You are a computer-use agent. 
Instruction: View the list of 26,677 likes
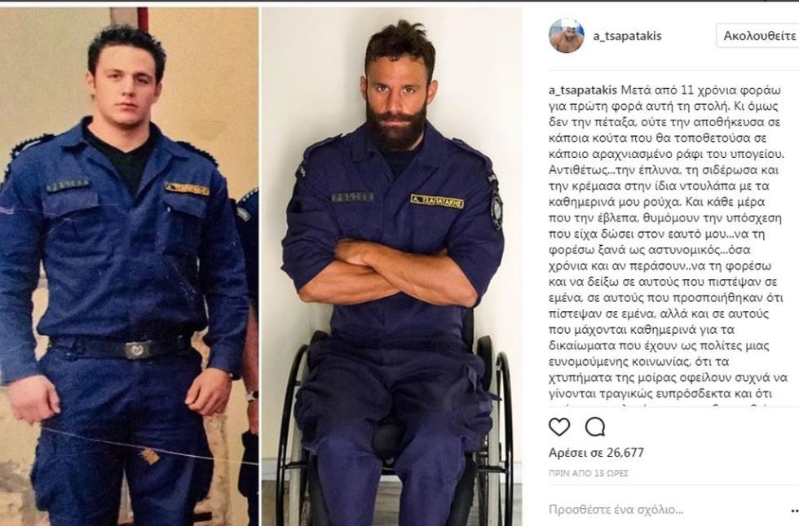[596, 452]
